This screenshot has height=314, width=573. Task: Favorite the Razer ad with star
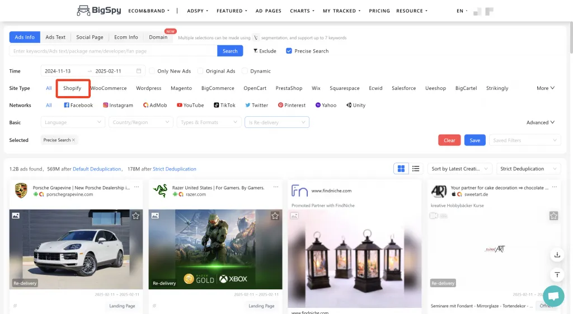tap(275, 216)
